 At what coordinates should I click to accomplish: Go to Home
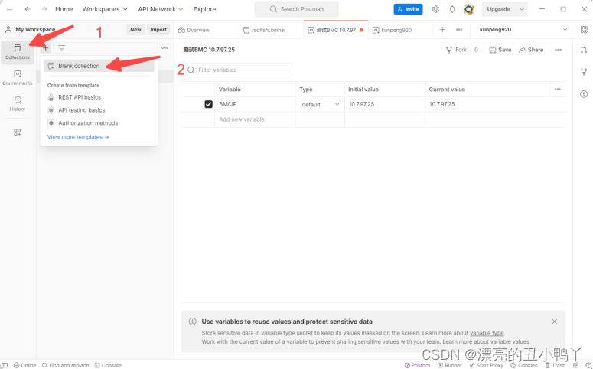64,9
